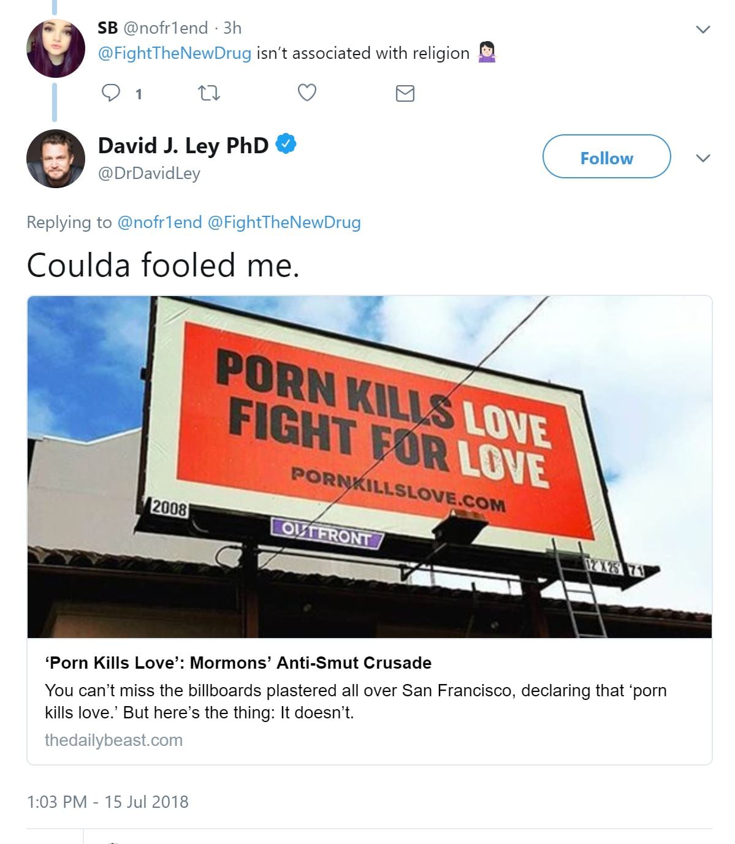735x844 pixels.
Task: Click the verified badge next to David J. Ley
Action: [286, 145]
